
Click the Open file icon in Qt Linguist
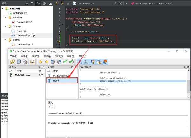(x=12, y=62)
